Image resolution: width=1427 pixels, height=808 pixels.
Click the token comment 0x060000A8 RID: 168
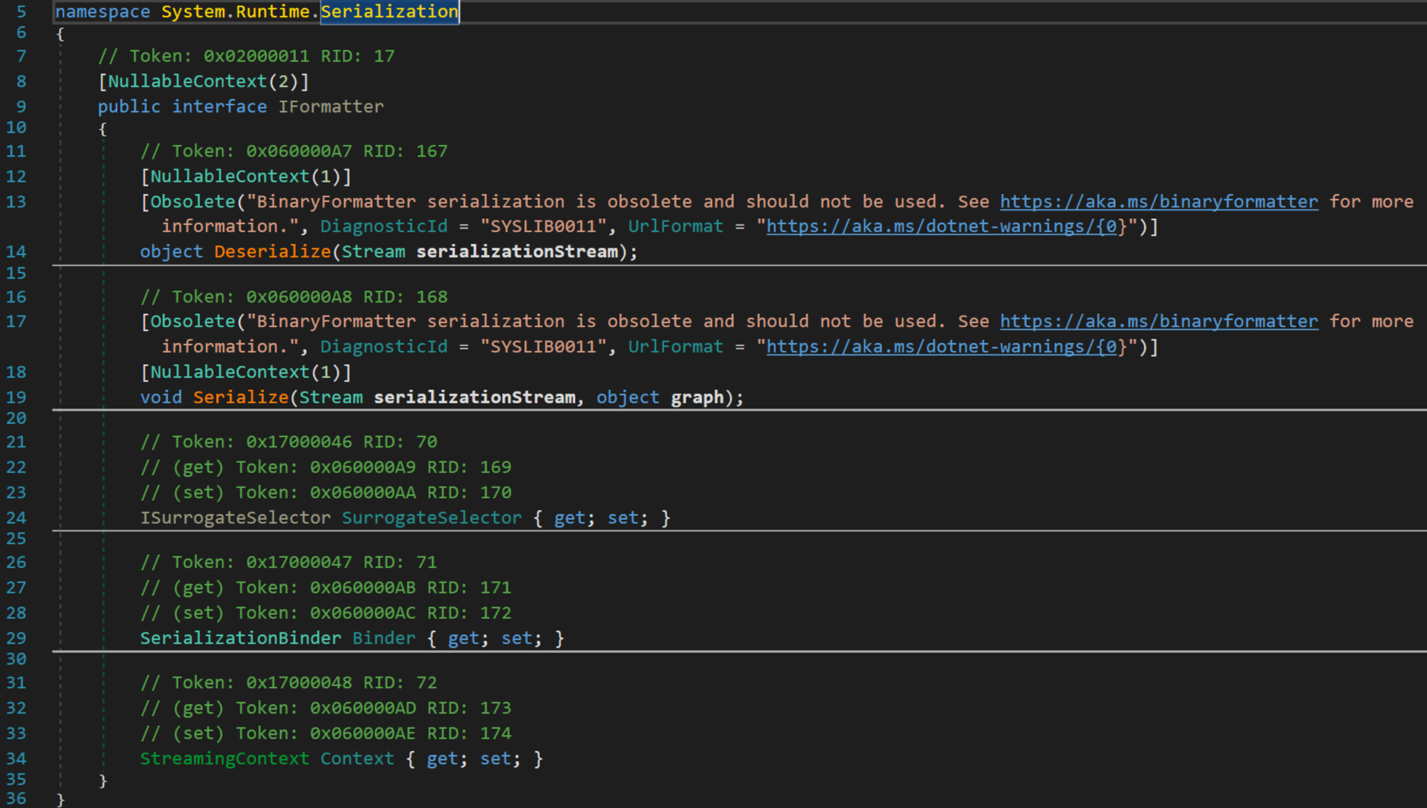coord(294,296)
